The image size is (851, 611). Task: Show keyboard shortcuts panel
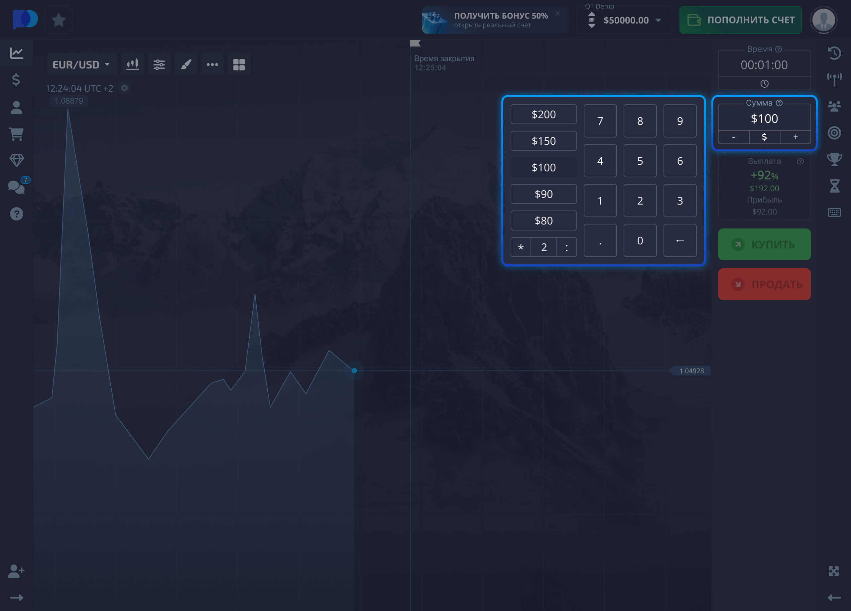pos(834,212)
